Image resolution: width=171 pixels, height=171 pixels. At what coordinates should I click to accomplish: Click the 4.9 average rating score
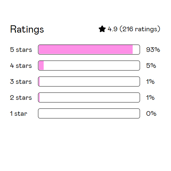pos(112,29)
